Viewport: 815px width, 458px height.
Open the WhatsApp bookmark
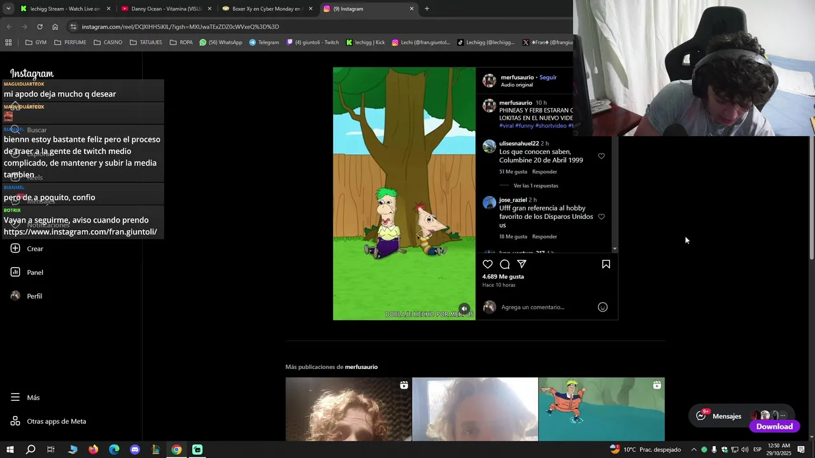pos(221,43)
